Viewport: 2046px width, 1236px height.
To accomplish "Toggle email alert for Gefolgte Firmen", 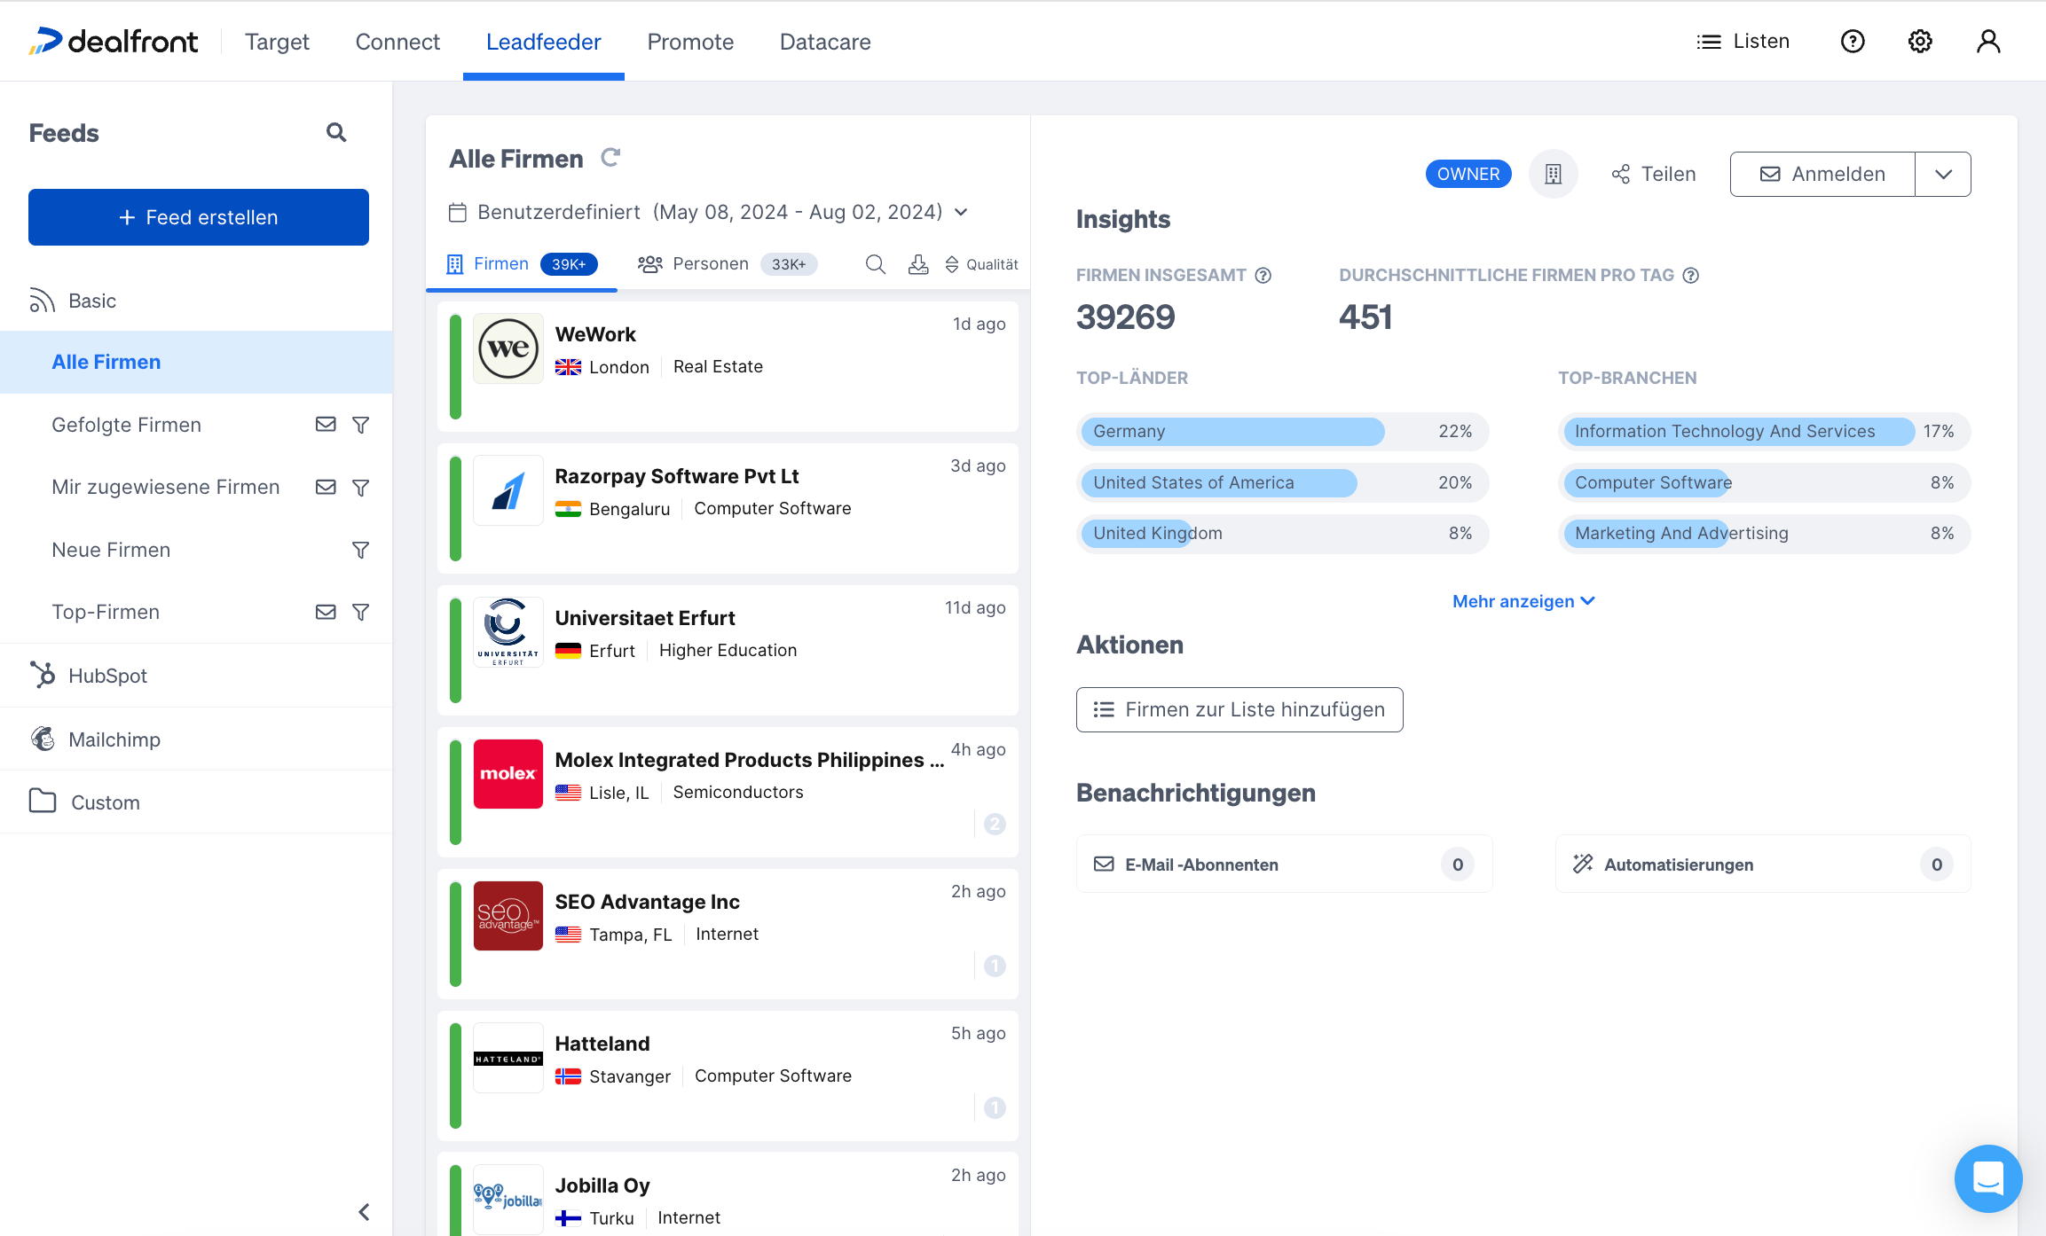I will click(x=326, y=425).
